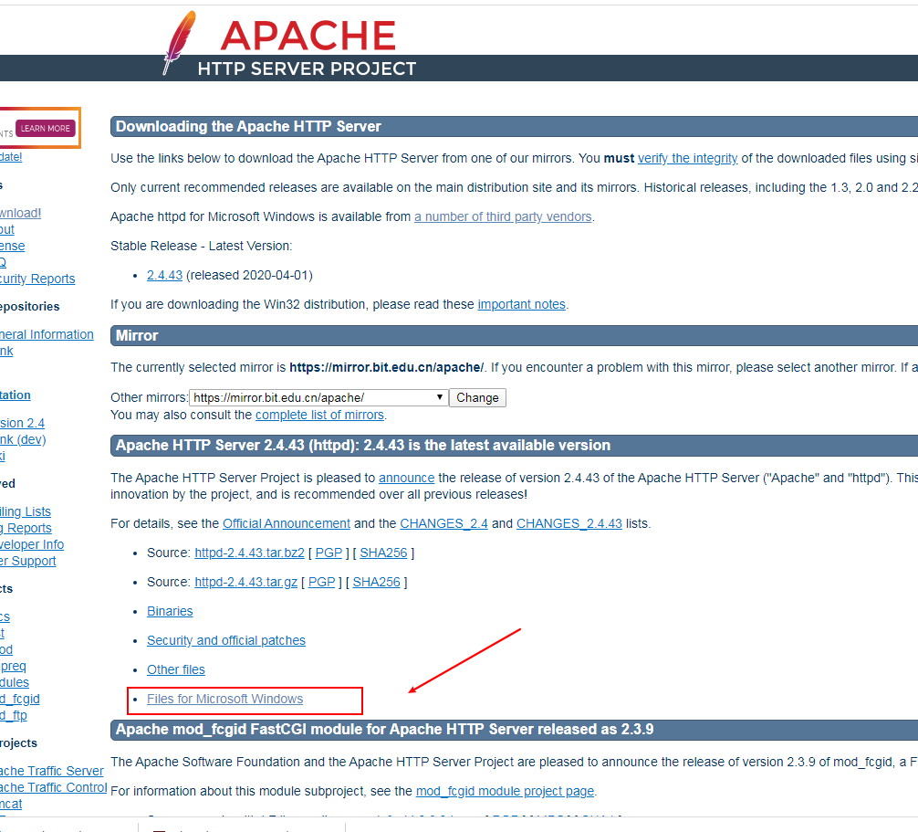Open the 'important notes' link
The image size is (918, 832).
click(522, 305)
